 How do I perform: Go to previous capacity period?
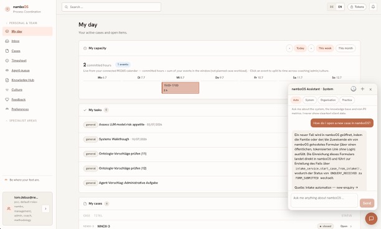(289, 48)
